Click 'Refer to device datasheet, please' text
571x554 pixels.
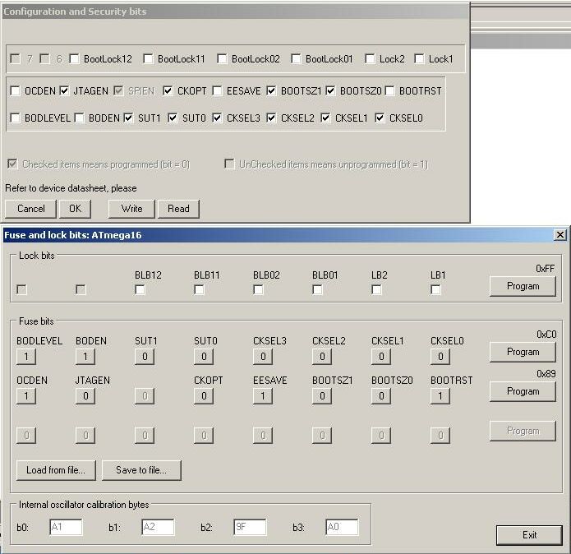[x=71, y=188]
